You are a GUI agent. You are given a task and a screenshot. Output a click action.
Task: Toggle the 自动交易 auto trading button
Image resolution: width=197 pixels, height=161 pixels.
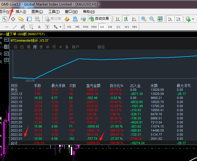99,19
